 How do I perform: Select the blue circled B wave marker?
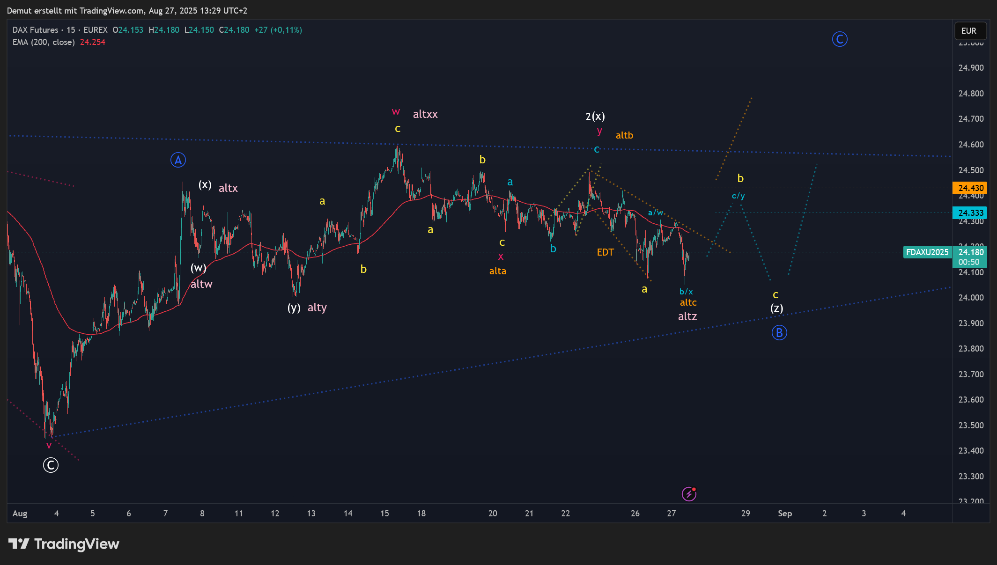(779, 333)
